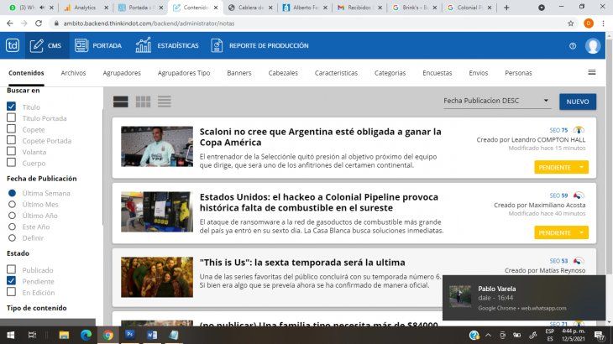Click the Pablo Varela WhatsApp notification
Screen dimensions: 613x344
524,298
